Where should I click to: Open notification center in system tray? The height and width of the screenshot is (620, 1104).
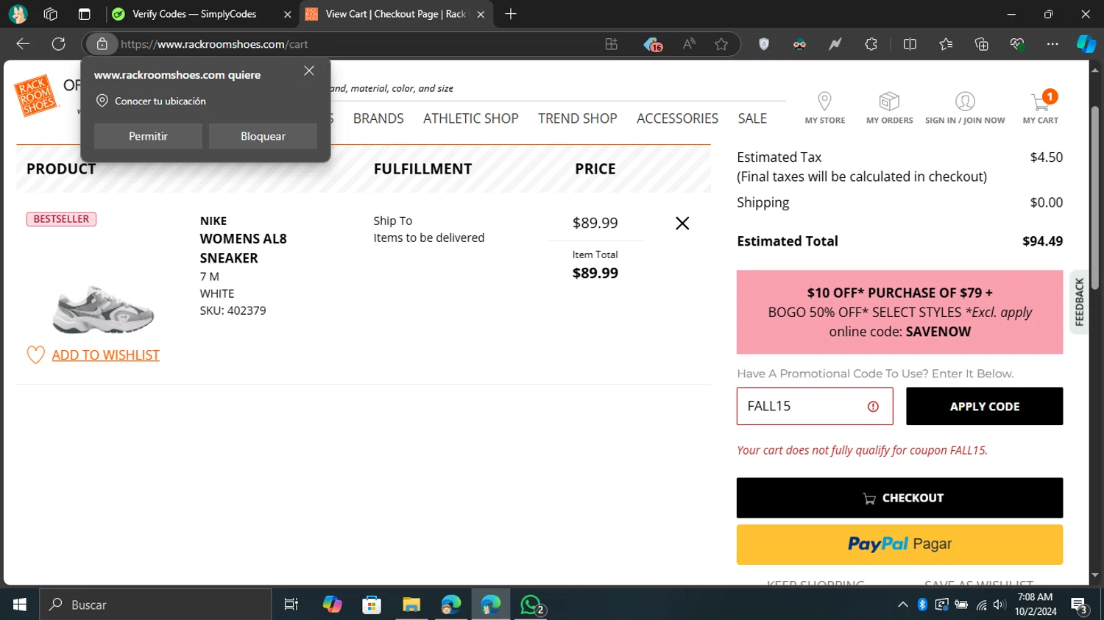tap(1080, 605)
